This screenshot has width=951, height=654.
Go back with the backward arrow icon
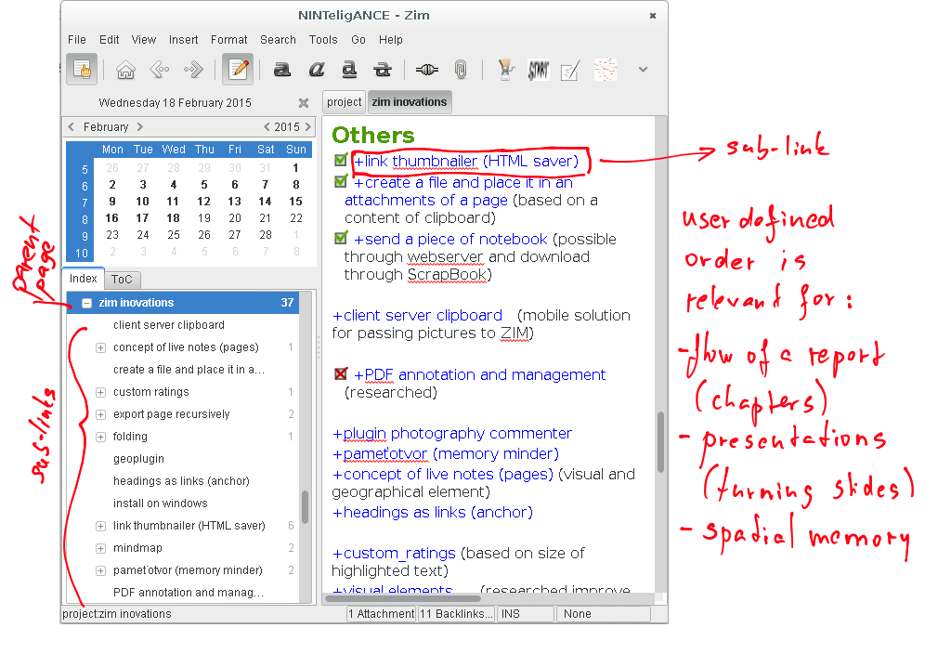[x=159, y=70]
